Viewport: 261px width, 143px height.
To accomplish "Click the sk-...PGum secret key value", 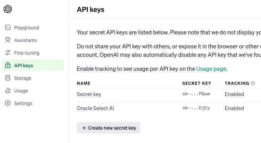I will [x=196, y=94].
